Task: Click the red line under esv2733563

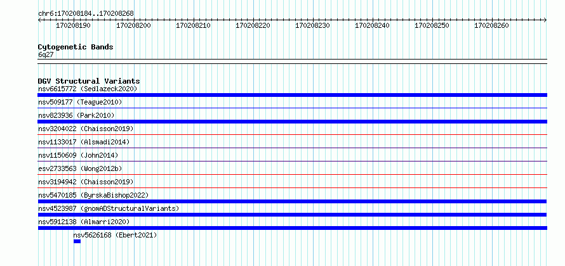Action: (292, 174)
